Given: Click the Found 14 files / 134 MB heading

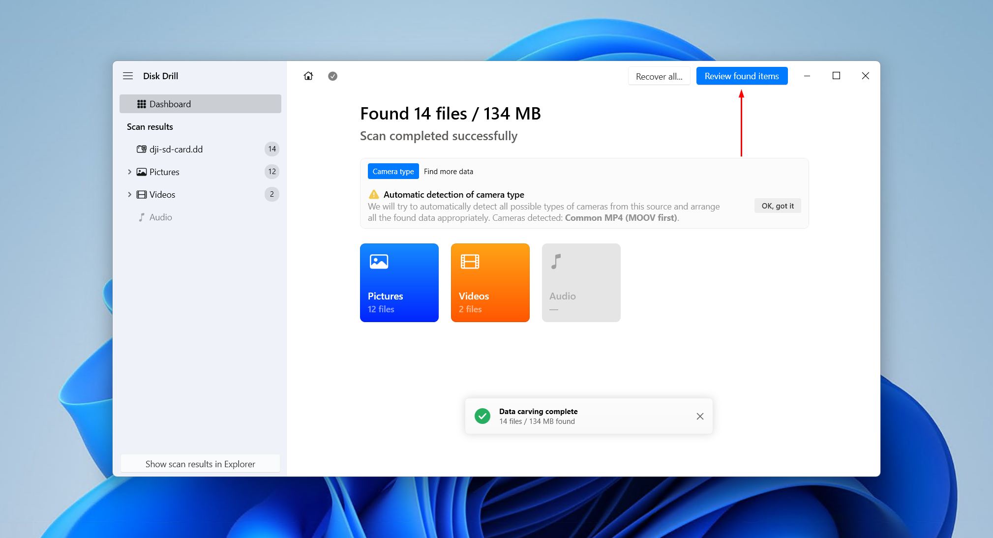Looking at the screenshot, I should pos(451,114).
